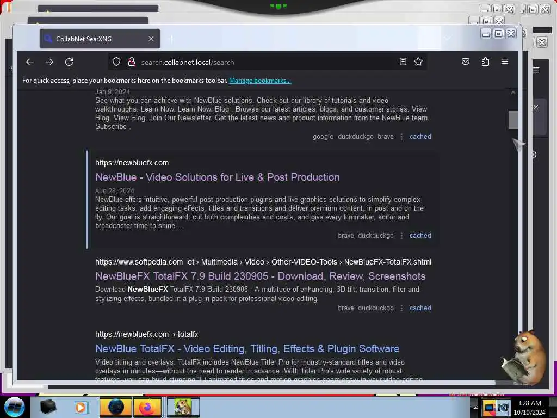Viewport: 557px width, 418px height.
Task: Expand more options dots on NewBlue Video Solutions result
Action: click(x=401, y=236)
